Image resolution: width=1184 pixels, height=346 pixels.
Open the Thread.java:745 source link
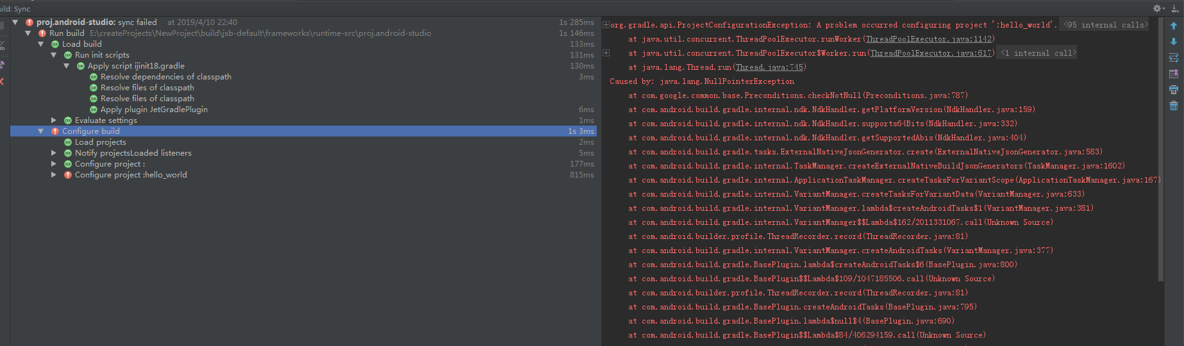coord(769,67)
